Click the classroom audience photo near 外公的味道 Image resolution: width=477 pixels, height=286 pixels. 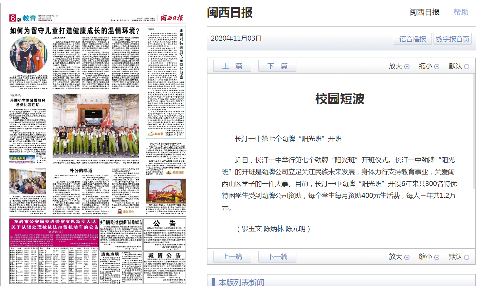tap(27, 181)
